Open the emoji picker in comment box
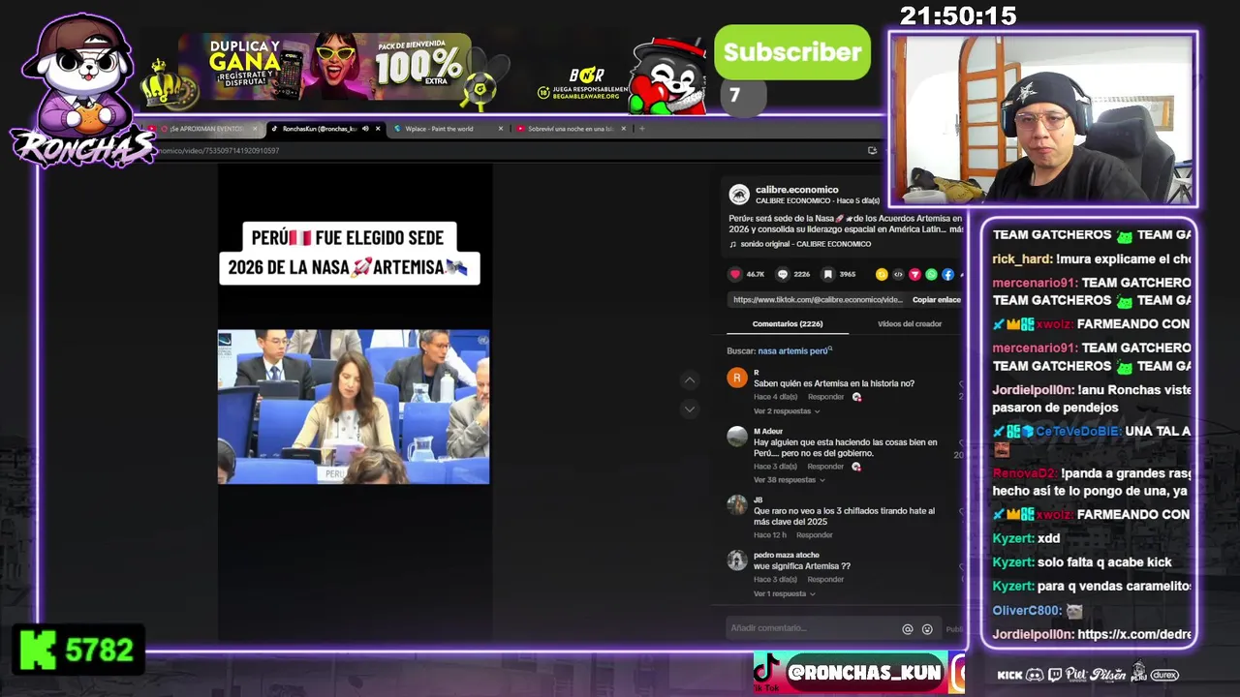Screen dimensions: 1240x697 [927, 629]
